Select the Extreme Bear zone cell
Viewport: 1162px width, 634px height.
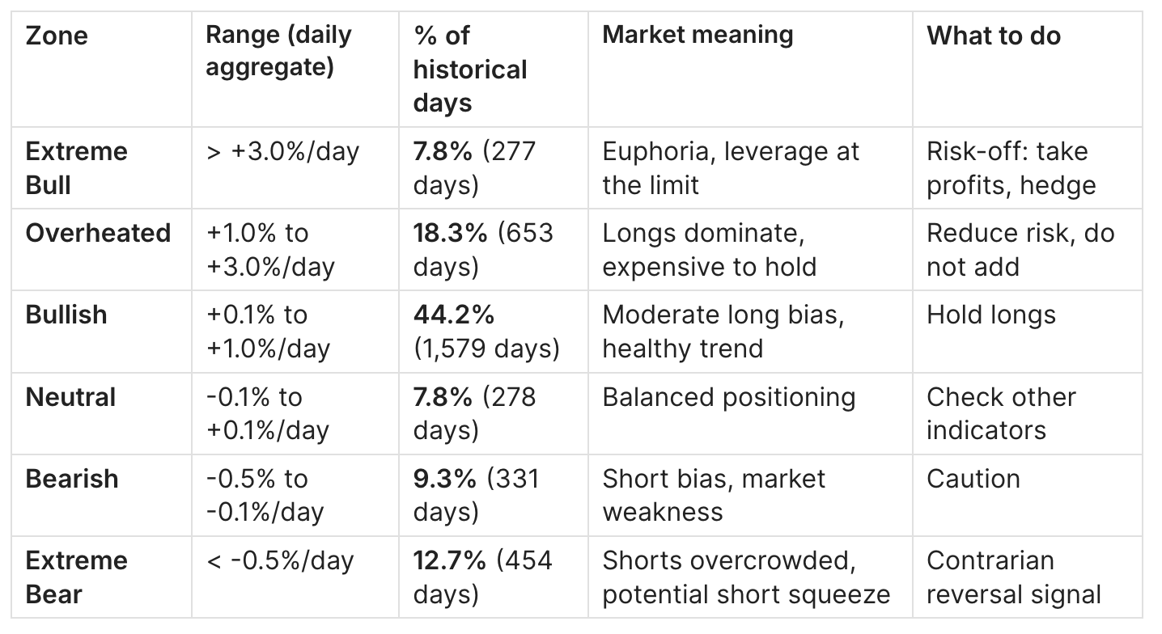point(77,577)
